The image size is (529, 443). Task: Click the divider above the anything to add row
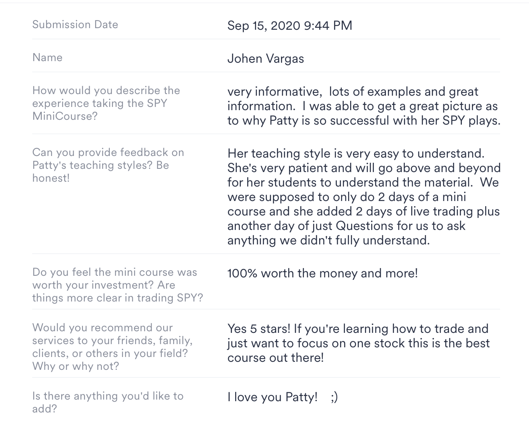tap(266, 377)
